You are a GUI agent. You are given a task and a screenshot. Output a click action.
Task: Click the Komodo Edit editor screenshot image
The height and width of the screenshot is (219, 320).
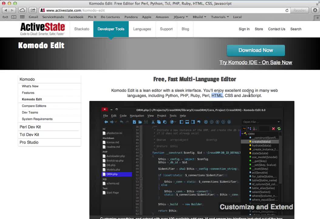tap(192, 160)
